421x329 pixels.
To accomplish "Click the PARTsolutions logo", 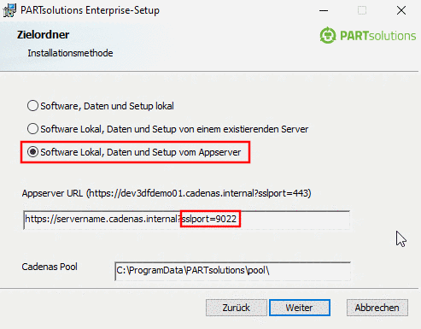I will (367, 35).
